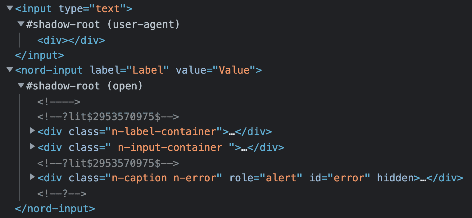Image resolution: width=472 pixels, height=218 pixels.
Task: Collapse the open shadow-root node
Action: coord(21,85)
